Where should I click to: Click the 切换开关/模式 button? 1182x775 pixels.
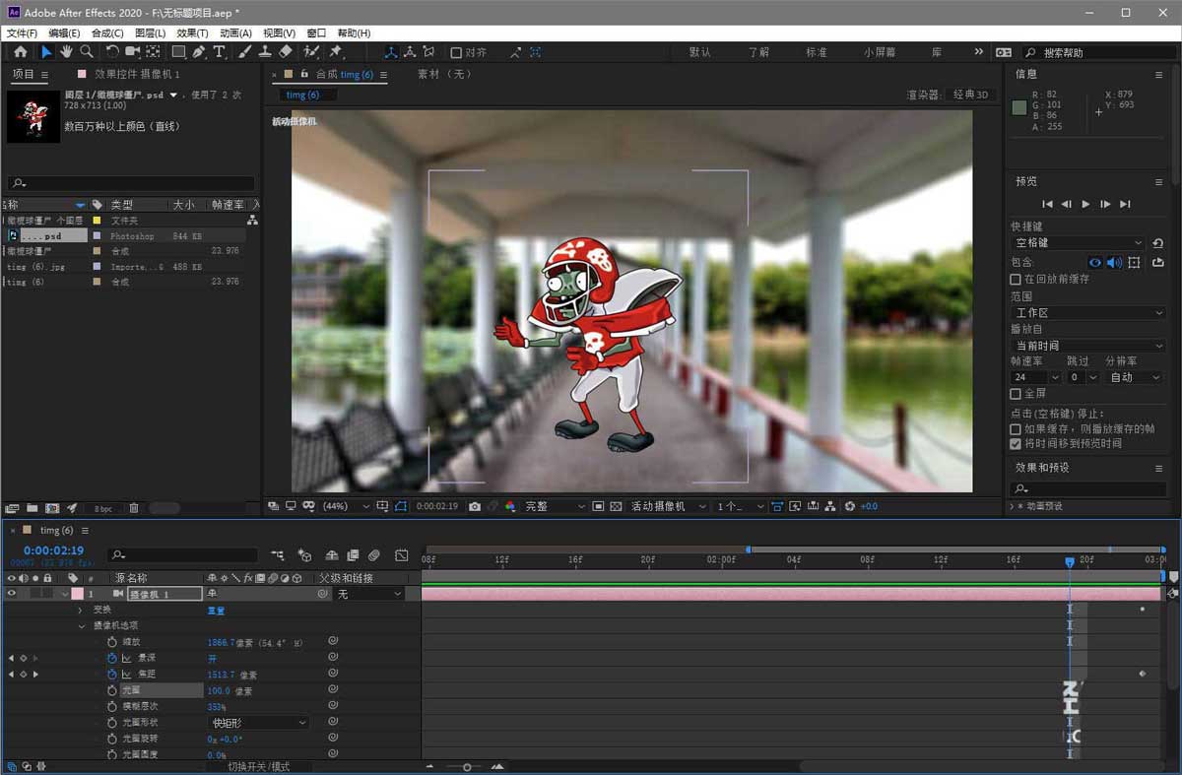(259, 766)
